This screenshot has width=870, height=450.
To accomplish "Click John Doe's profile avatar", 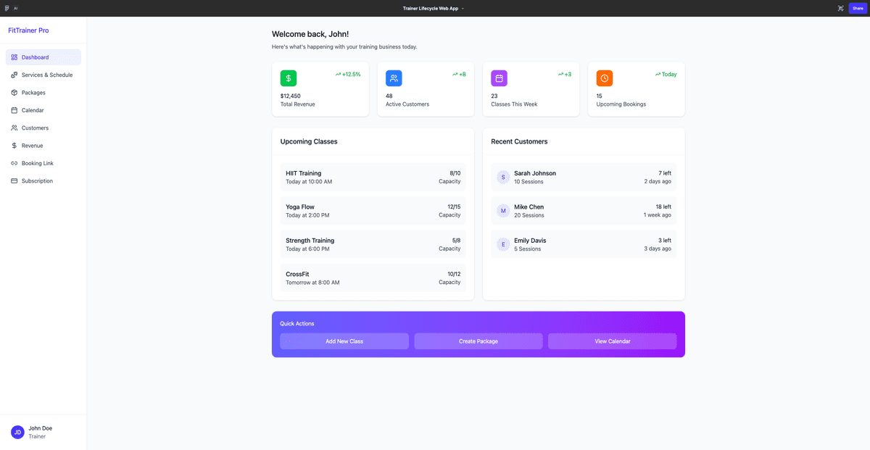I will 16,431.
